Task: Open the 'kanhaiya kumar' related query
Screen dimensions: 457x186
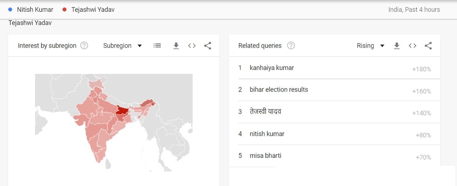Action: 272,68
